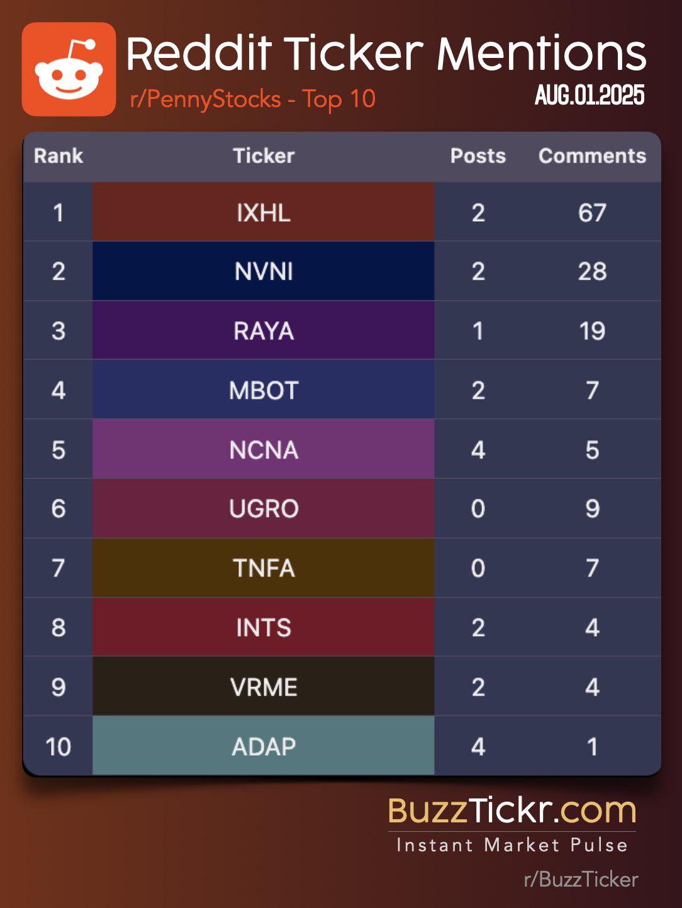Click the UGRO ticker cell
682x908 pixels.
tap(264, 509)
